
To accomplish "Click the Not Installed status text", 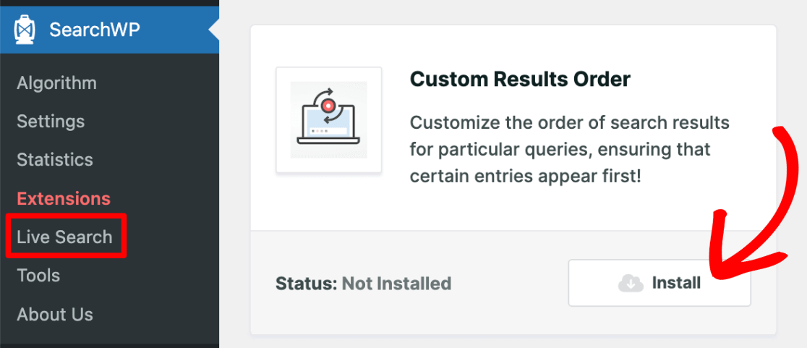I will [x=396, y=283].
